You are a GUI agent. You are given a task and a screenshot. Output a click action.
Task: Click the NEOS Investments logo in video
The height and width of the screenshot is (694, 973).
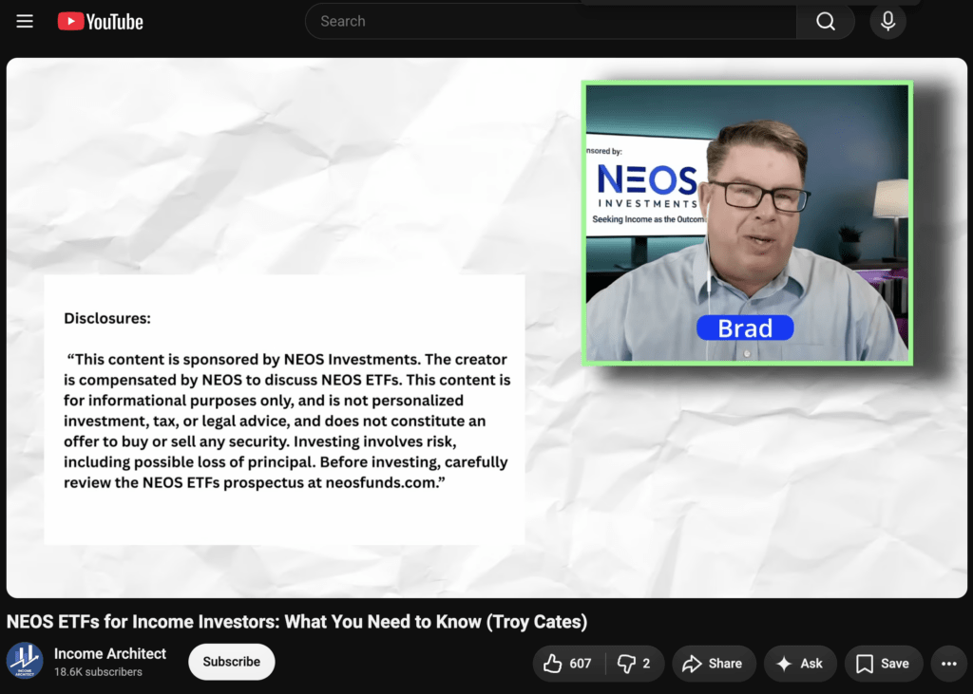click(647, 187)
